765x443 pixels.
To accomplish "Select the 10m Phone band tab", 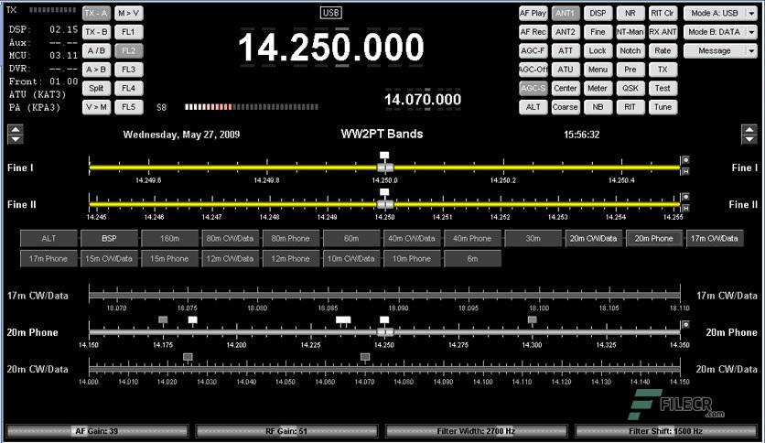I will pyautogui.click(x=412, y=259).
